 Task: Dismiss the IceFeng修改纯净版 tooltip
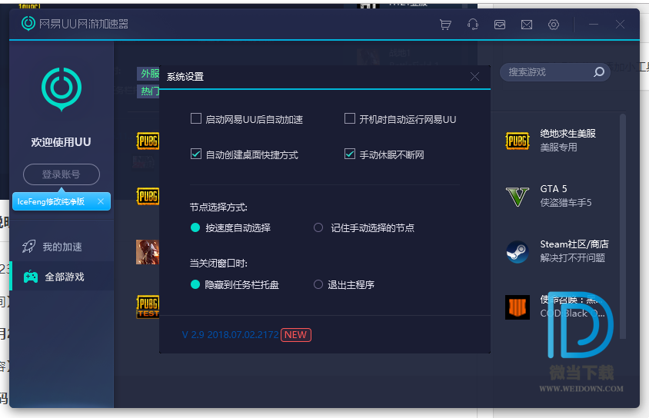pos(101,201)
